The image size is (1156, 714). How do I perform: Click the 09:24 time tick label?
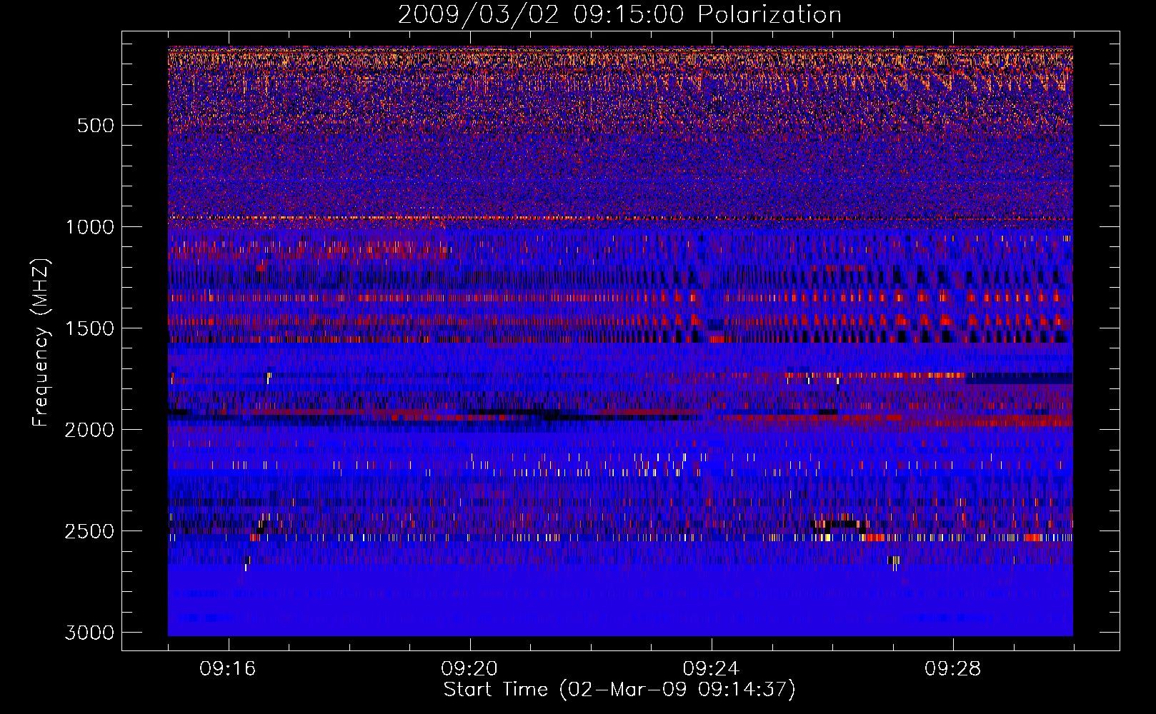[711, 669]
